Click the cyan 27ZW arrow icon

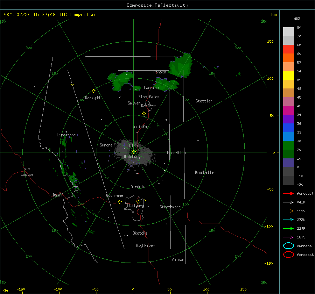(288, 220)
